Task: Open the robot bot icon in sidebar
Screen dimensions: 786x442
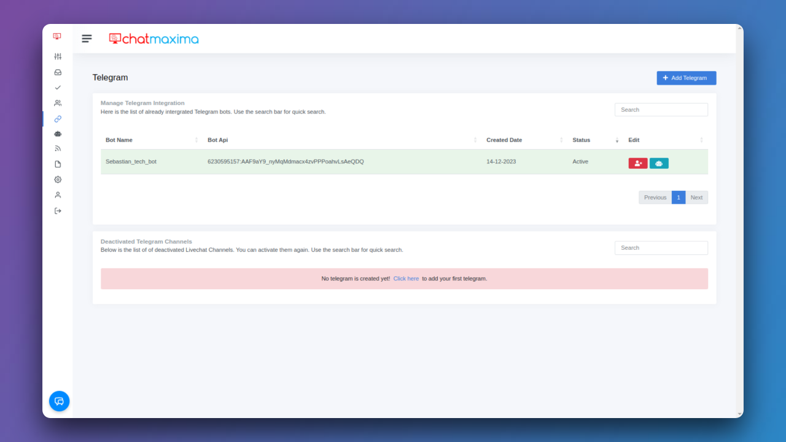Action: [x=58, y=133]
